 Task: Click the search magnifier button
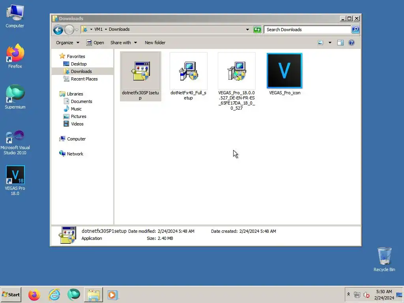[x=355, y=29]
